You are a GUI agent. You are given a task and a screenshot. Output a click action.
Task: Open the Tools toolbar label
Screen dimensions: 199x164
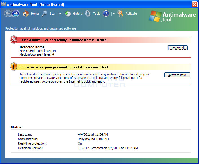(x=97, y=14)
